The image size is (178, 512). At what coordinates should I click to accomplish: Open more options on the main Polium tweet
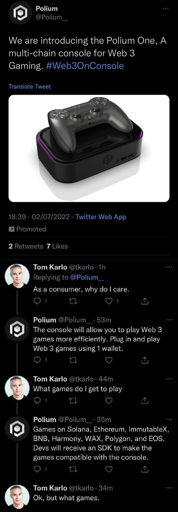point(165,9)
